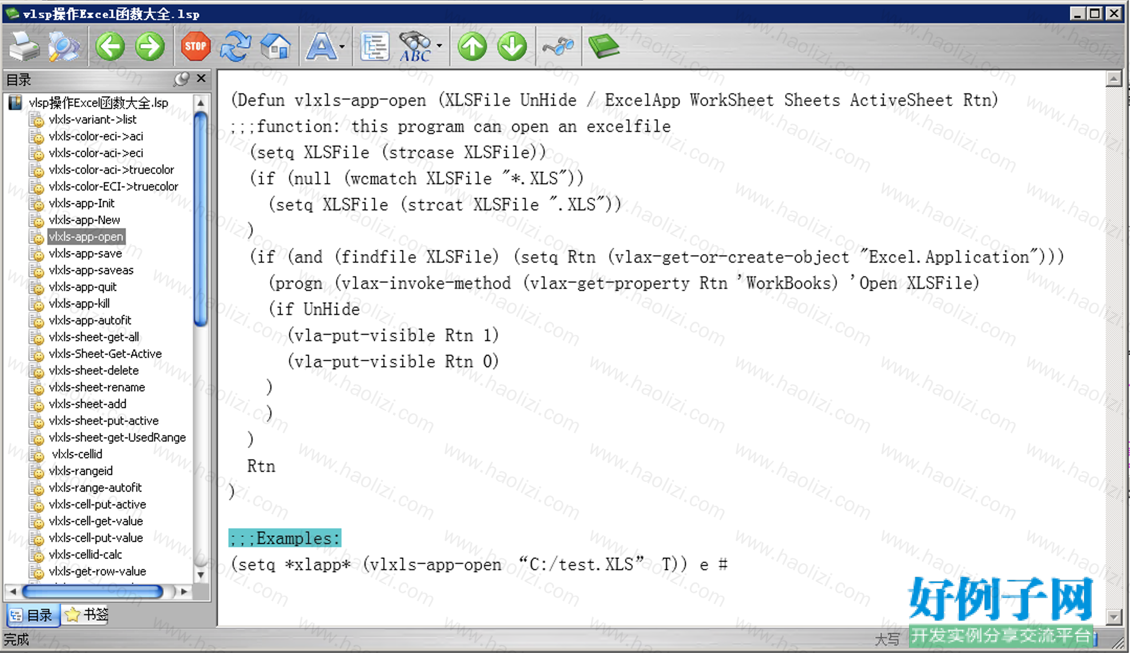Open topic vlxls-get-row-value
Viewport: 1130px width, 653px height.
pyautogui.click(x=97, y=571)
